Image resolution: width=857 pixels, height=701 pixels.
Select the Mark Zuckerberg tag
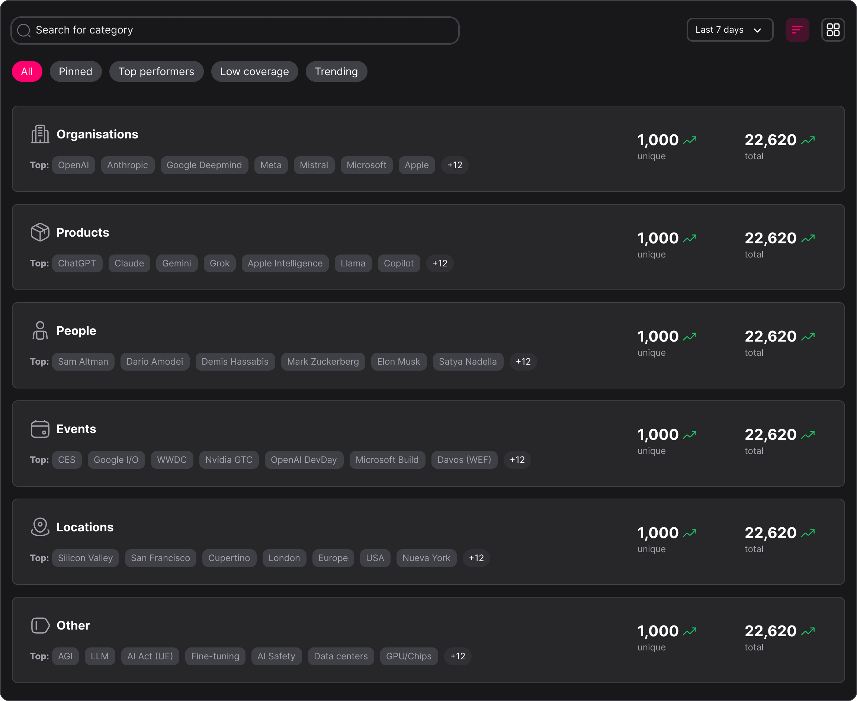[323, 361]
